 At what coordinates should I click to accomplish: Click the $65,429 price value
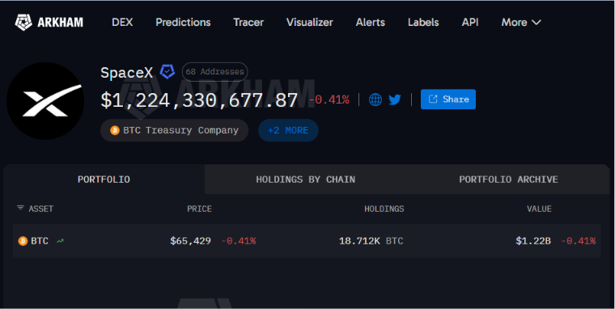point(190,241)
